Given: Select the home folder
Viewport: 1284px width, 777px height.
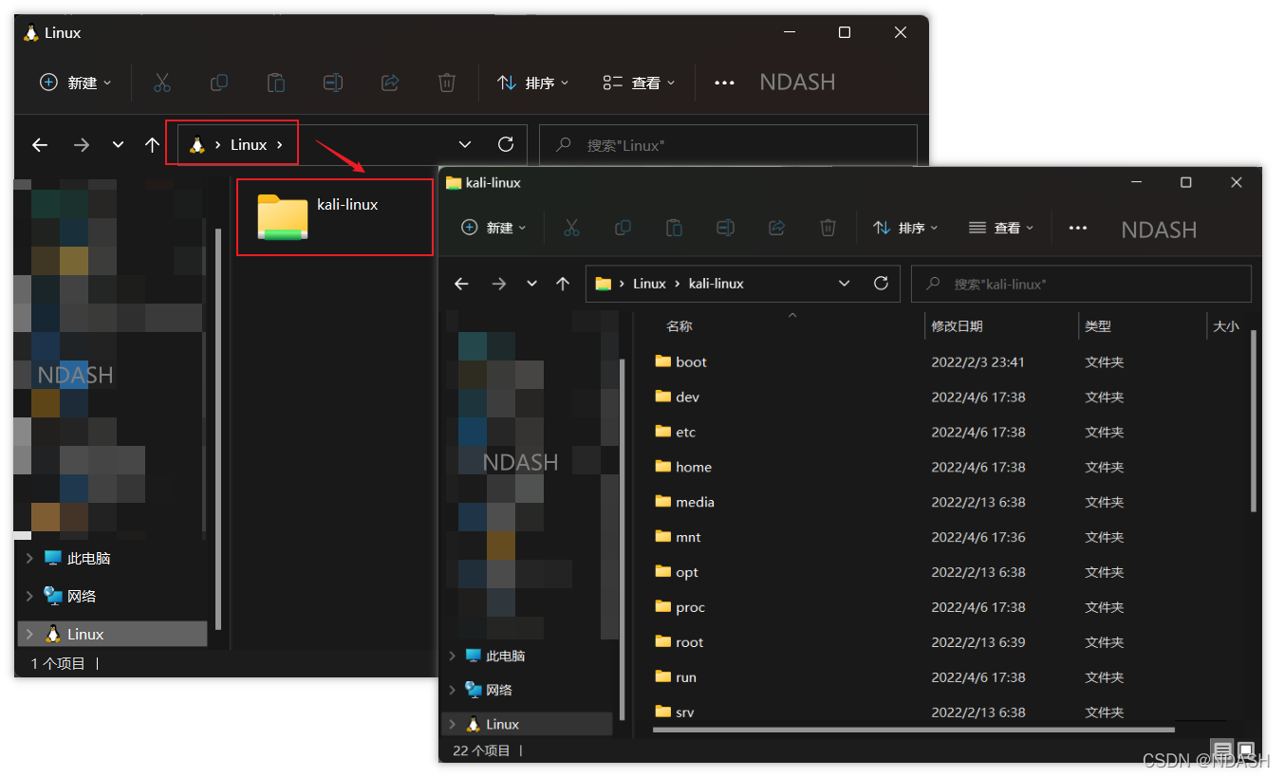Looking at the screenshot, I should point(683,467).
